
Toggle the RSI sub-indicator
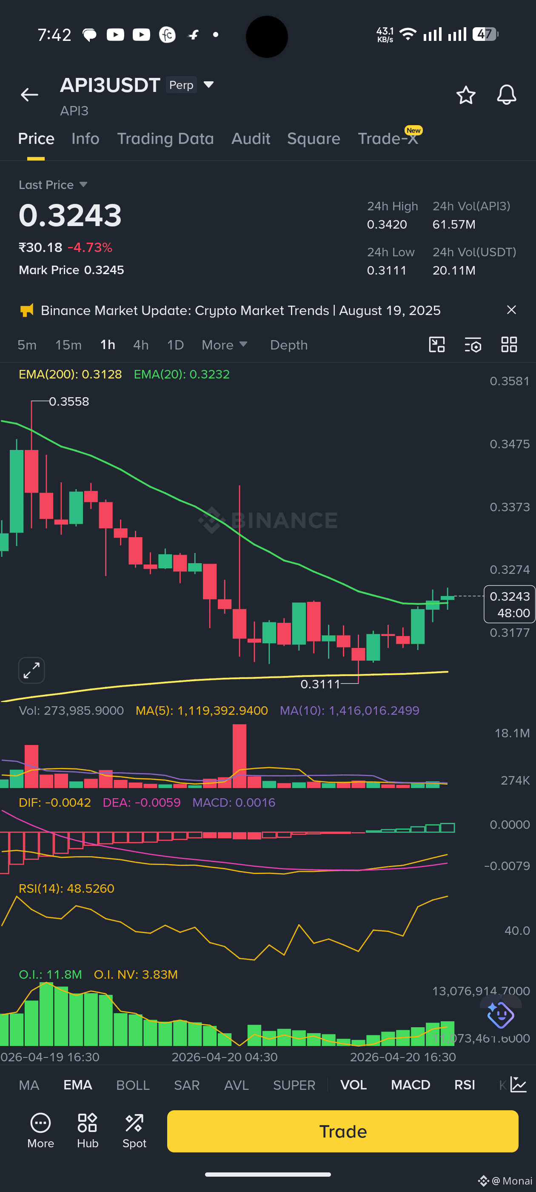coord(464,1085)
